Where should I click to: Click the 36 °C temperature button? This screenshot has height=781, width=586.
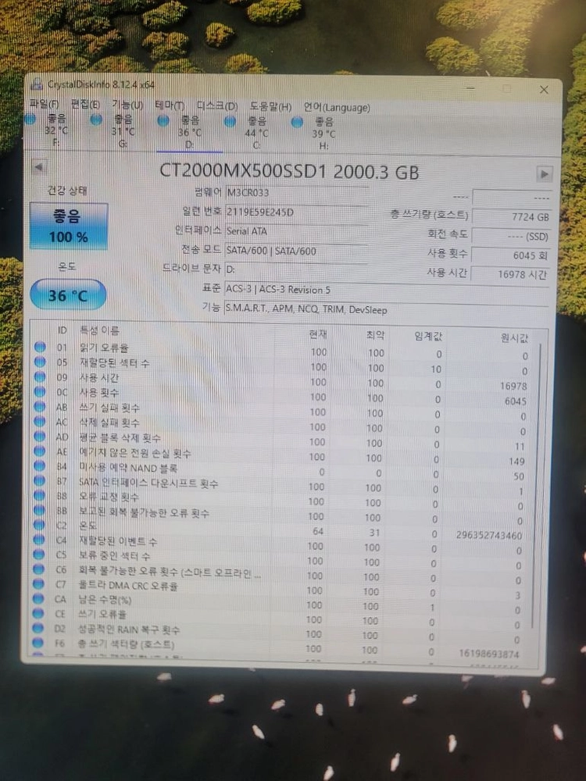[68, 295]
